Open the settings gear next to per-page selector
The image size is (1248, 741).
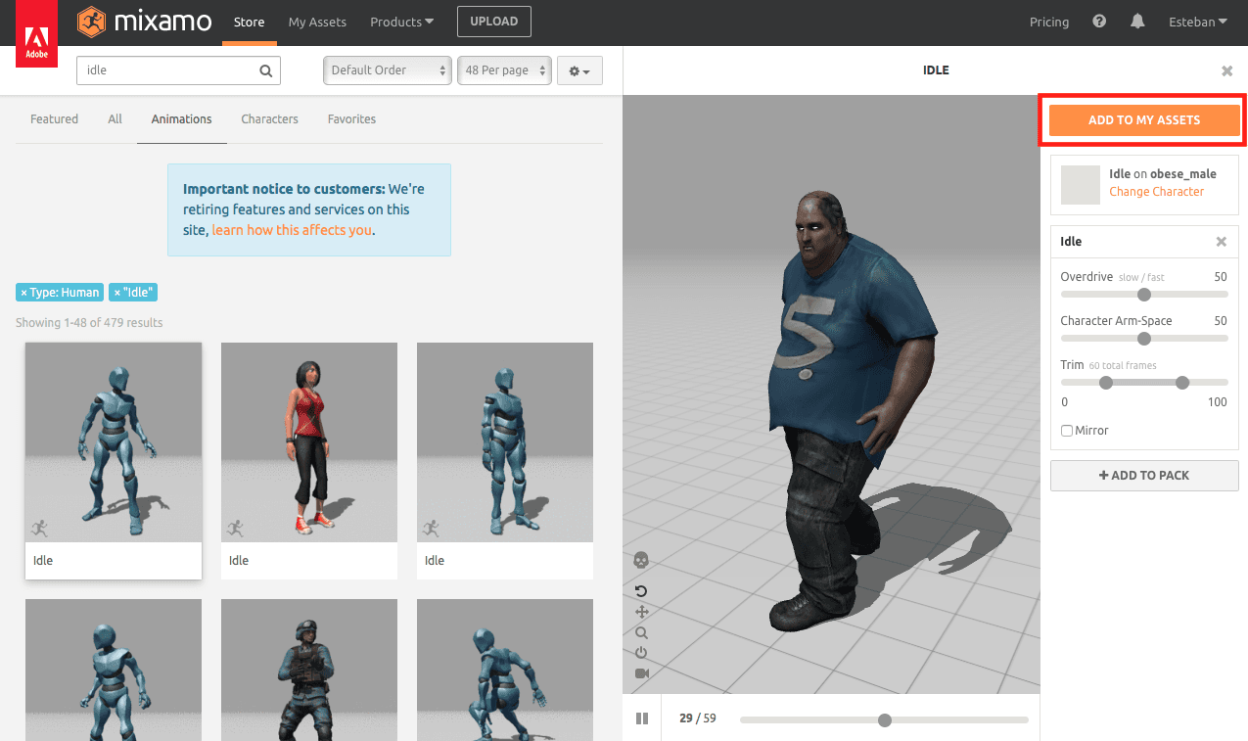[579, 70]
